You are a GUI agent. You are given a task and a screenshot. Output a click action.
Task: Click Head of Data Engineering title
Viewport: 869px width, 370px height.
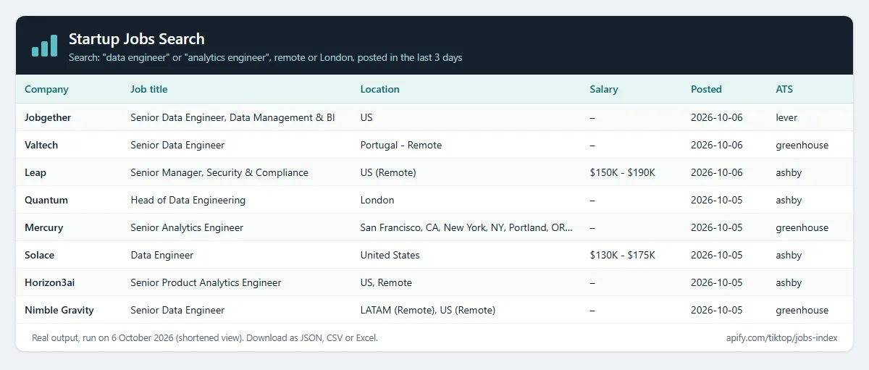[x=188, y=200]
